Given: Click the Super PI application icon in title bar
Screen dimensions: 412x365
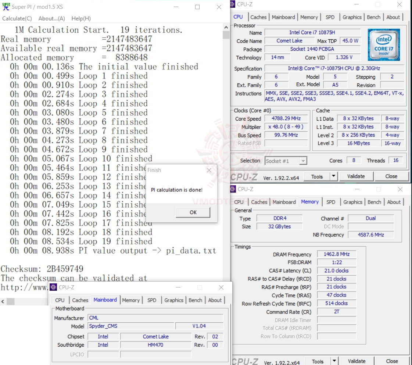Looking at the screenshot, I should (6, 7).
